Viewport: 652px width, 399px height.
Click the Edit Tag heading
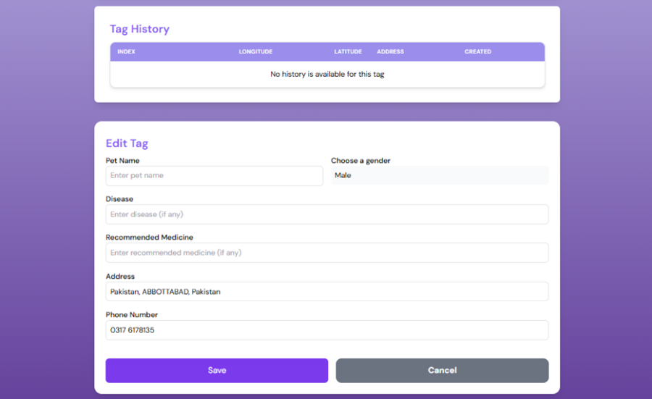point(127,143)
